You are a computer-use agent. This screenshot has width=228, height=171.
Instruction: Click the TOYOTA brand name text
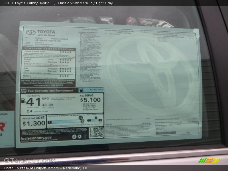click(x=46, y=32)
